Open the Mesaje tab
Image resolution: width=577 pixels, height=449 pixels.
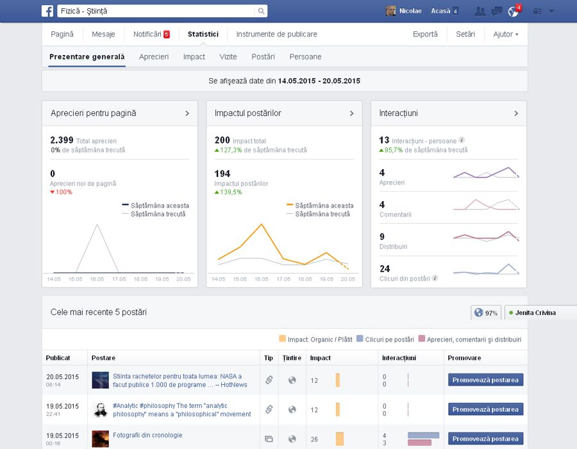pos(103,34)
